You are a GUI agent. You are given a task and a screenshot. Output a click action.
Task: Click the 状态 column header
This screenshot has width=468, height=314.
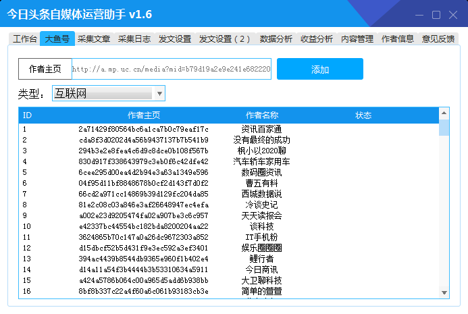[363, 115]
